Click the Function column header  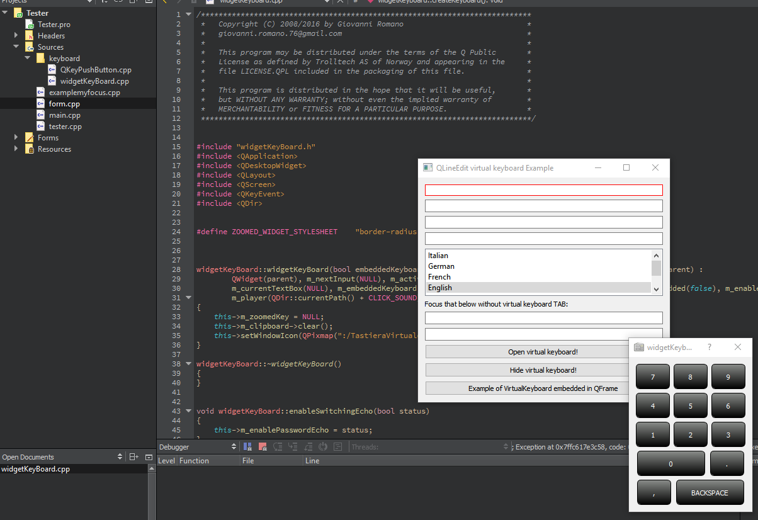tap(208, 460)
